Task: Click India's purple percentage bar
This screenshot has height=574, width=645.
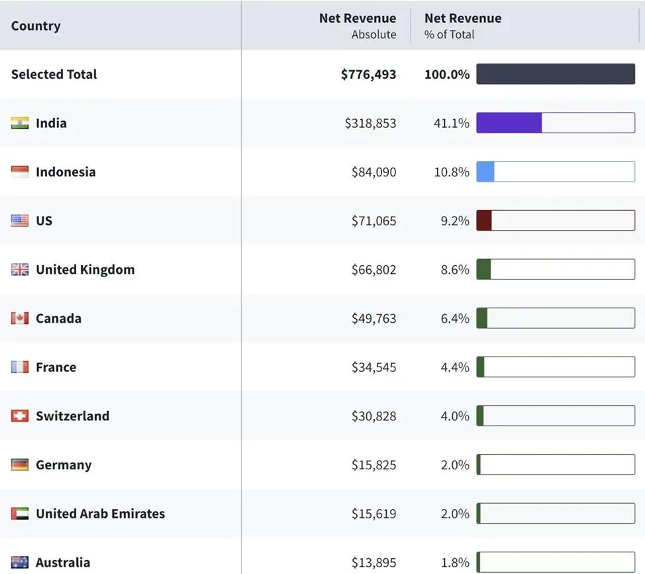Action: [509, 123]
